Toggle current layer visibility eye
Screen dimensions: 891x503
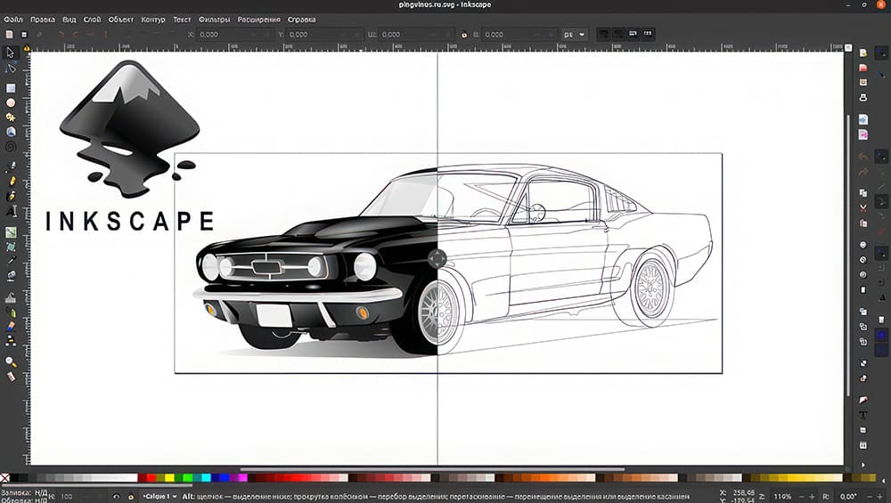click(x=116, y=496)
